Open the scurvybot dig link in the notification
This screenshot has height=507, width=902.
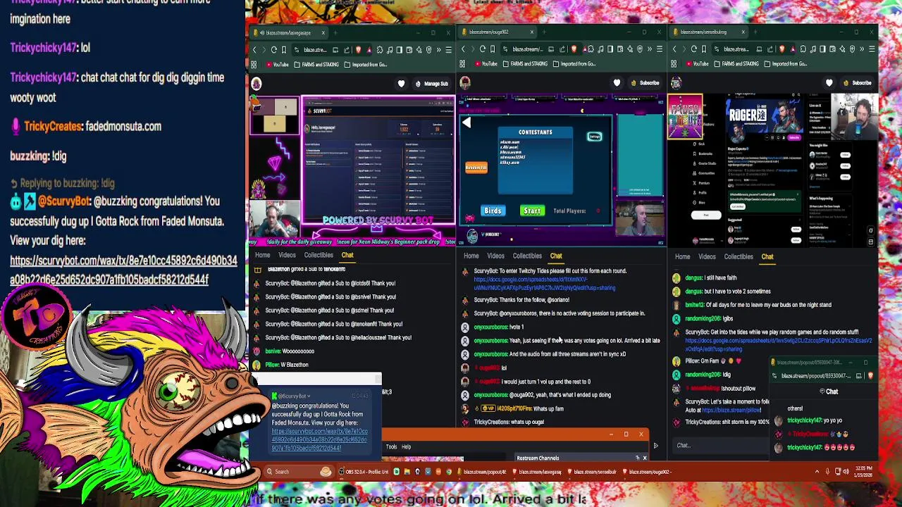[x=320, y=439]
